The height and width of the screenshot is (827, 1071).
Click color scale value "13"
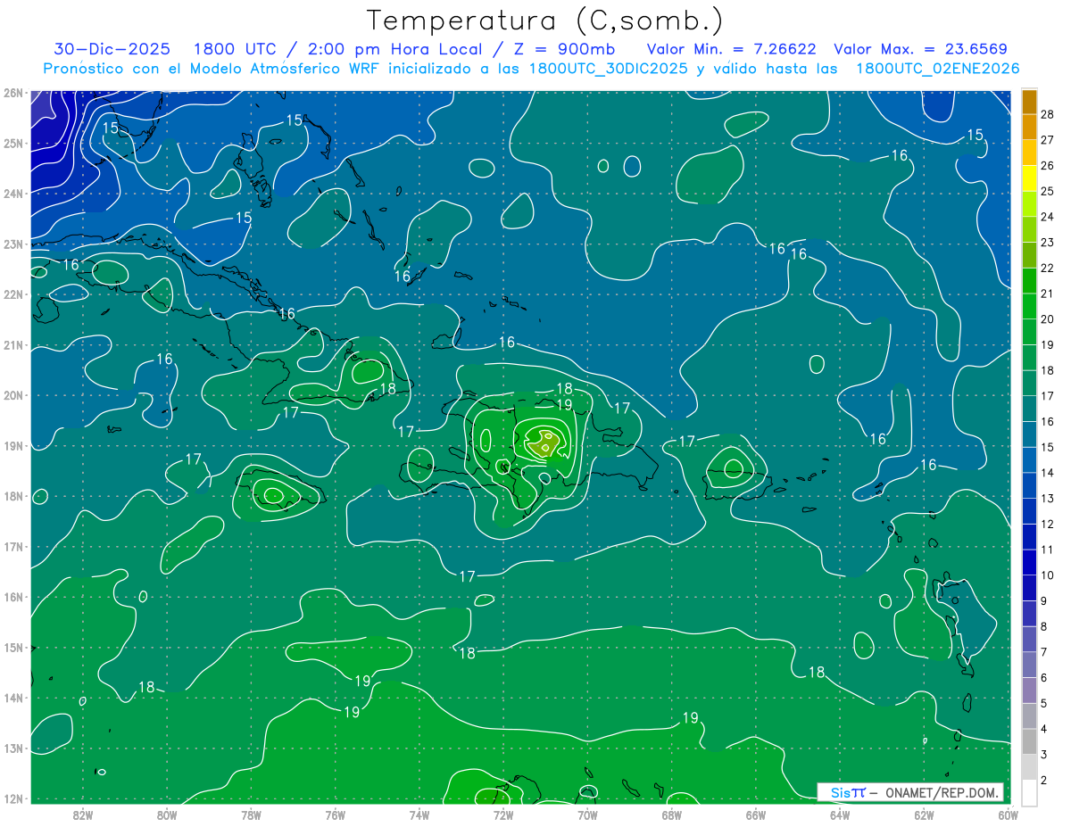pos(1048,499)
